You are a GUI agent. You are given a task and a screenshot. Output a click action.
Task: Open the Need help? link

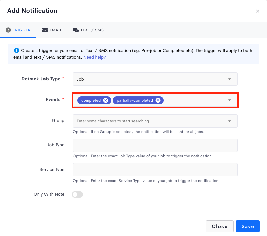[x=94, y=57]
